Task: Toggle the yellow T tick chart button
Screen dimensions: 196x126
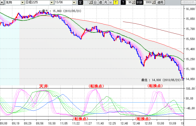Action: click(115, 3)
